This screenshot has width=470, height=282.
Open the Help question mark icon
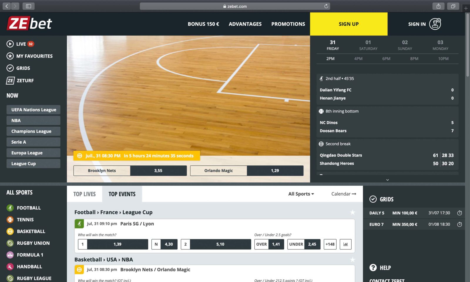[373, 268]
